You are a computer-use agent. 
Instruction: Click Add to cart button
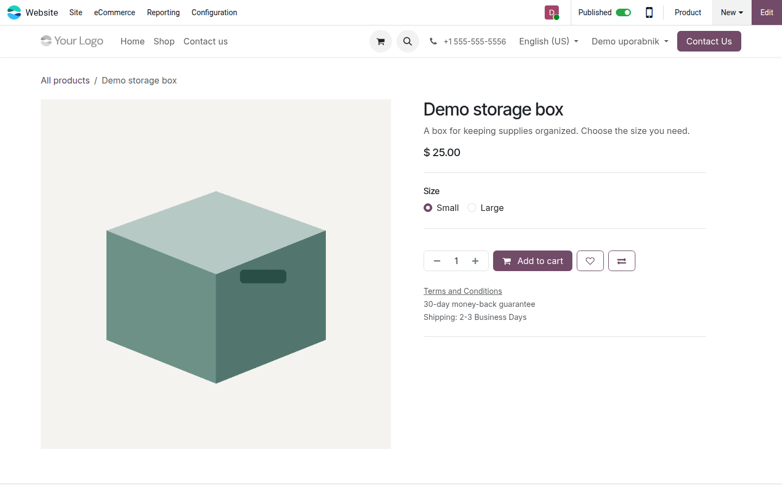[533, 261]
